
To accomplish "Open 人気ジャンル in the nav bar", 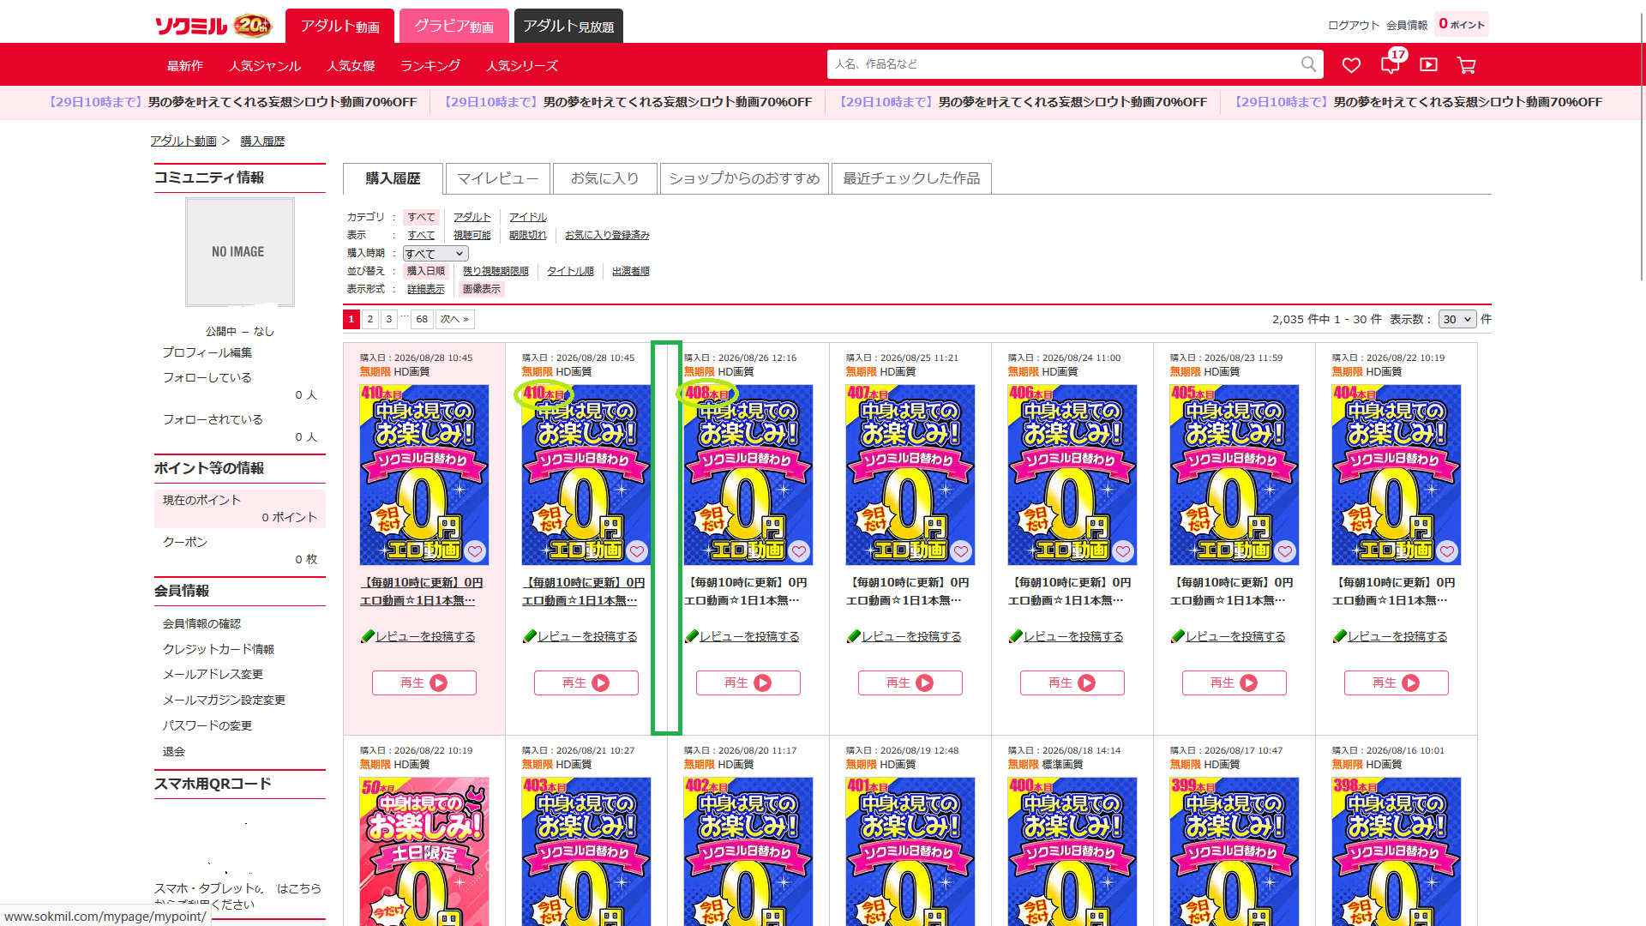I will [265, 66].
